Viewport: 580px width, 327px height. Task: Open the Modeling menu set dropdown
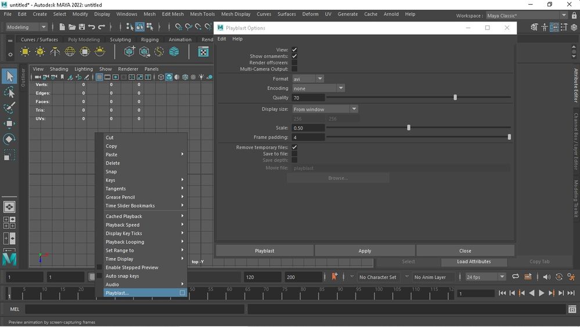click(27, 27)
